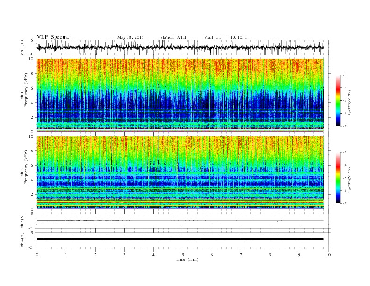The image size is (370, 286).
Task: Click the "VLF Spectra" plot title
Action: point(53,37)
